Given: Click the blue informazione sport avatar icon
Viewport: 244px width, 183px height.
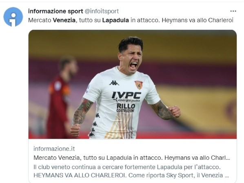Looking at the screenshot, I should coord(13,17).
